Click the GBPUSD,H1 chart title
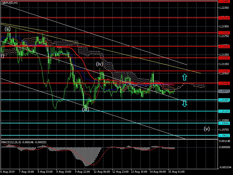The image size is (233, 175). coord(10,3)
